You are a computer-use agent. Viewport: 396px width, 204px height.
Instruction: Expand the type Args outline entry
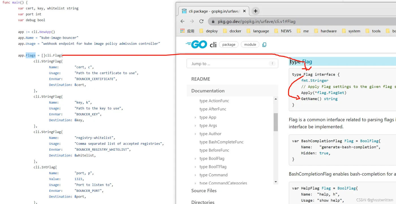[195, 126]
